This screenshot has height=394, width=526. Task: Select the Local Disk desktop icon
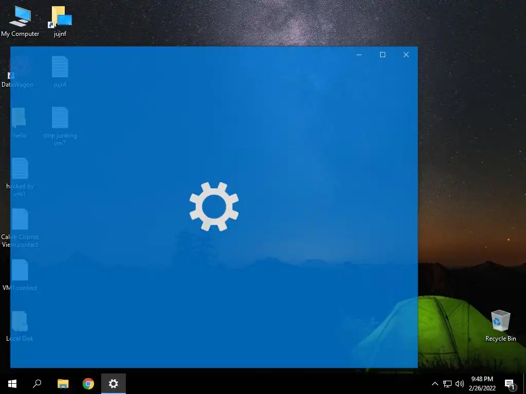click(20, 326)
